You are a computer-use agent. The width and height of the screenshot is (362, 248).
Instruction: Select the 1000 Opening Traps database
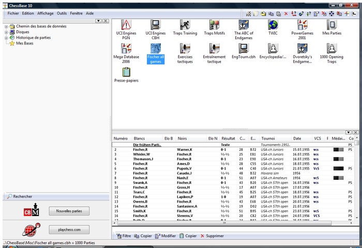331,54
